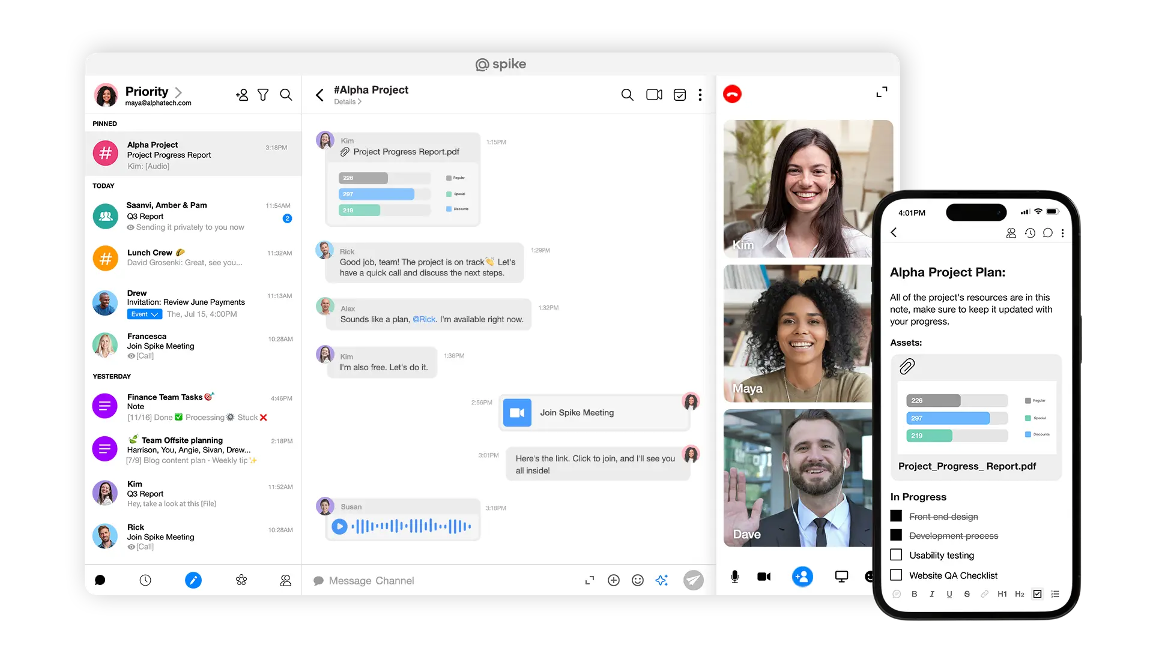
Task: Toggle bold formatting on phone toolbar
Action: click(x=914, y=594)
